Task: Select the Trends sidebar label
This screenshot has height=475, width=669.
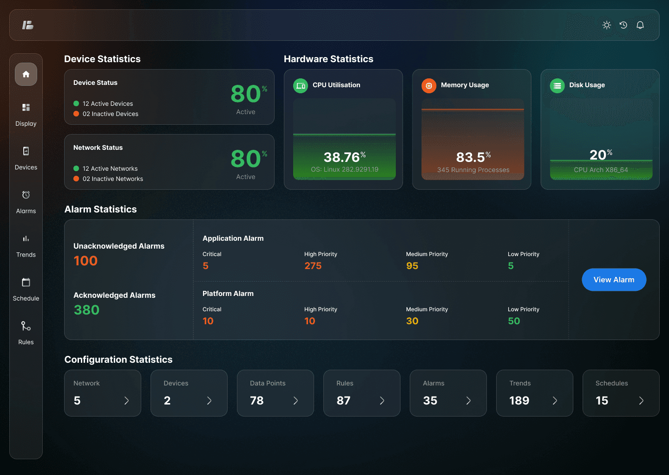Action: [26, 255]
